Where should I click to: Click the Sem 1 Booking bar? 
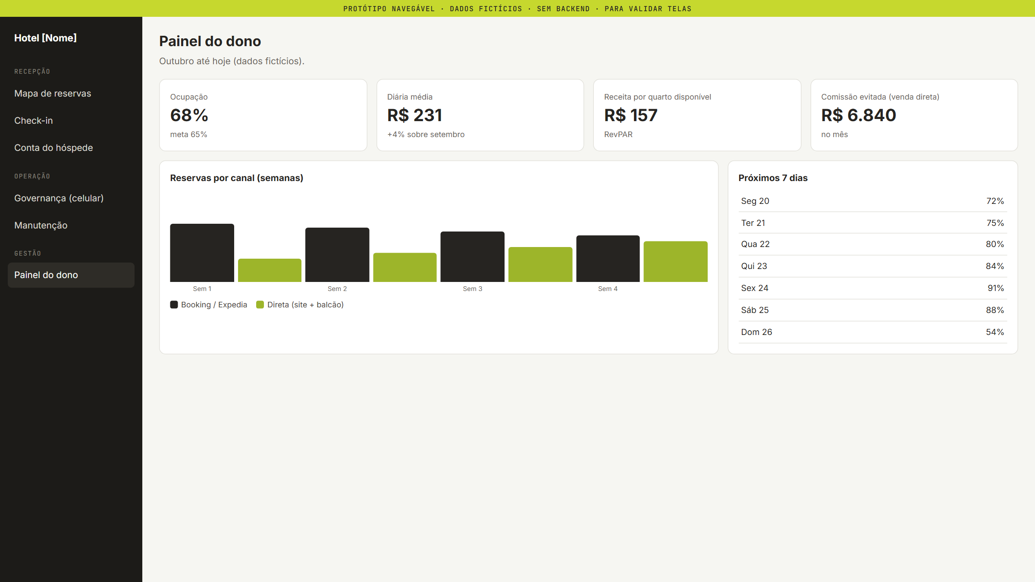coord(202,253)
